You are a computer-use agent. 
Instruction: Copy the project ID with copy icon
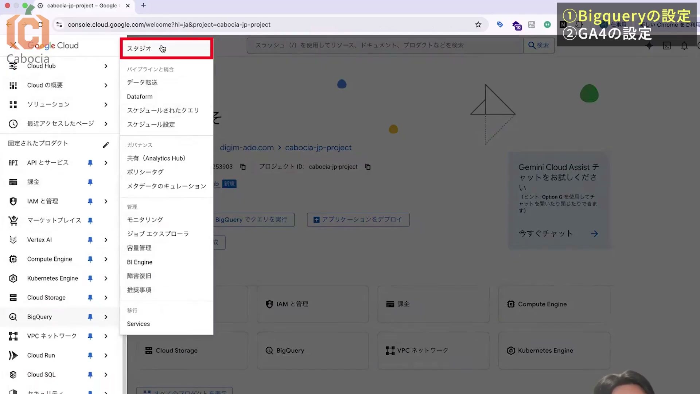click(x=368, y=167)
